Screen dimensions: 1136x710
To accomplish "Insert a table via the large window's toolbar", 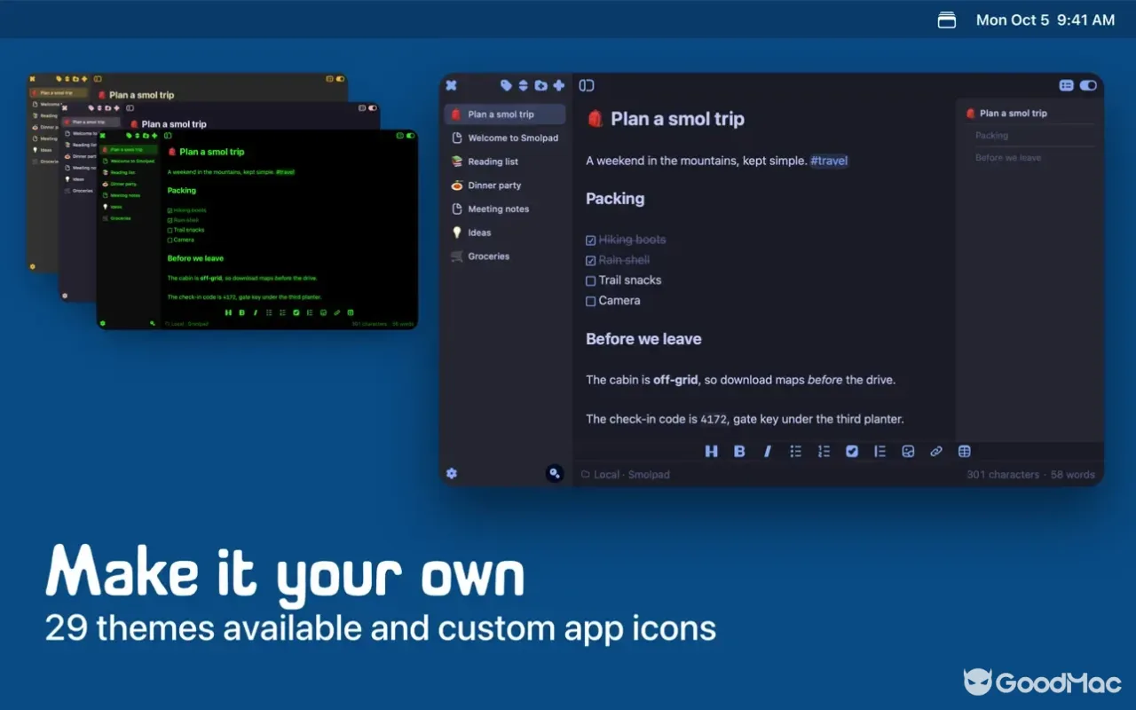I will [x=965, y=451].
